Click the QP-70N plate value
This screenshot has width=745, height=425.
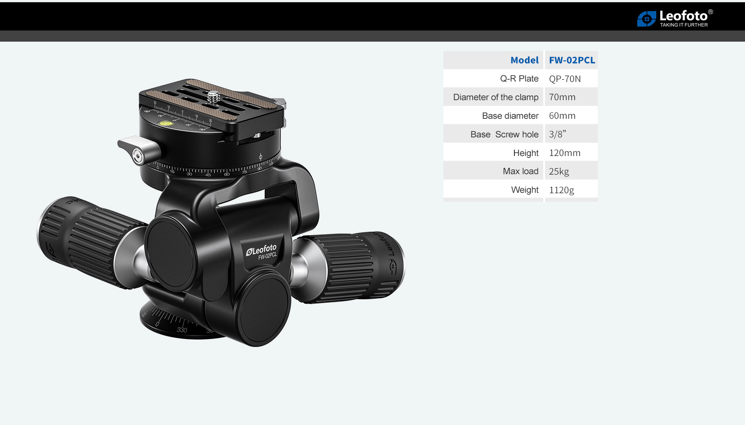click(x=565, y=79)
